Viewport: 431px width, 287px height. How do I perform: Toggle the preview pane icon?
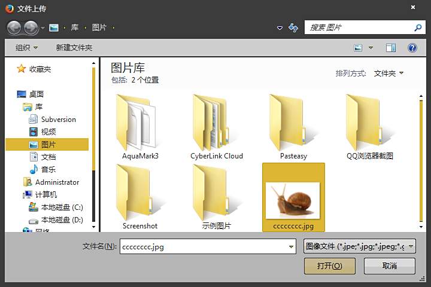point(391,48)
